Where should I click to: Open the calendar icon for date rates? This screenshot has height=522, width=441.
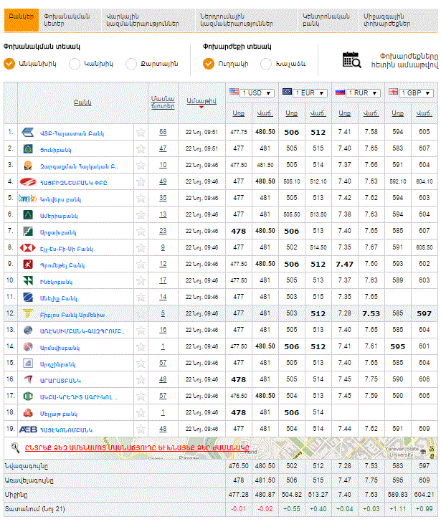pos(352,60)
